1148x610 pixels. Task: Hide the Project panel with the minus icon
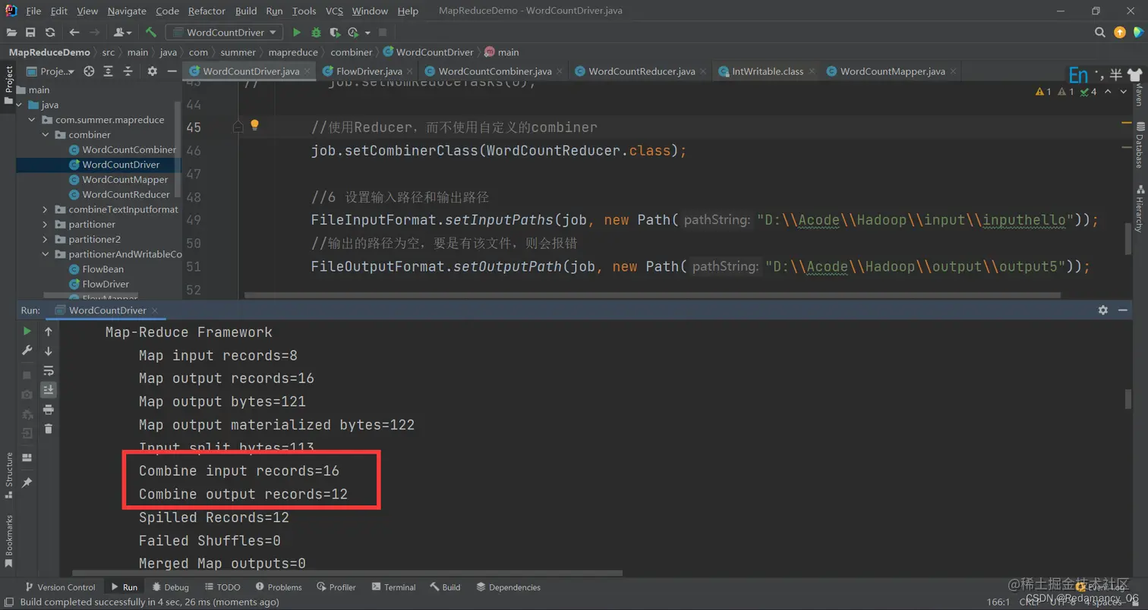pos(172,71)
